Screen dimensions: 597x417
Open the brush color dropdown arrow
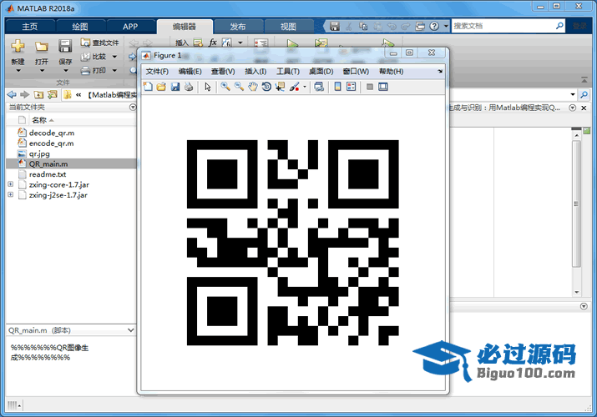pyautogui.click(x=305, y=87)
